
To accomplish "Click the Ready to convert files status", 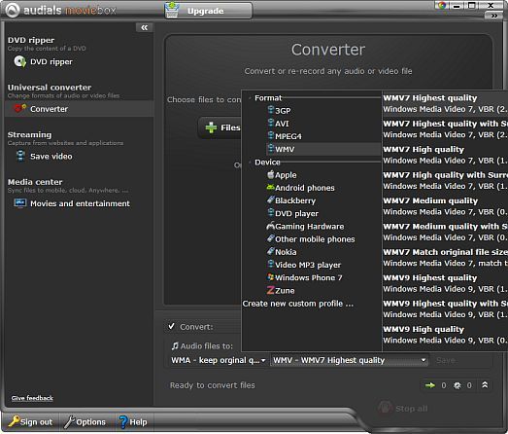I will click(x=212, y=385).
